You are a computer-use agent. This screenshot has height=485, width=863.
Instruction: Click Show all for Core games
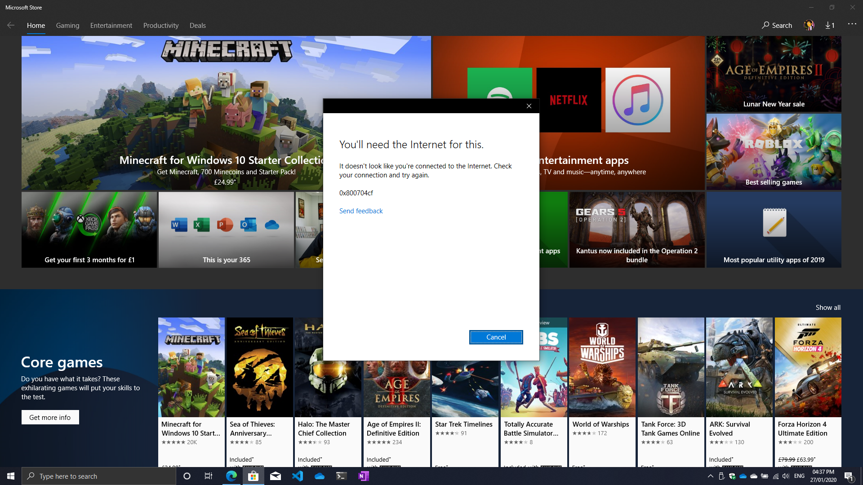pos(828,308)
